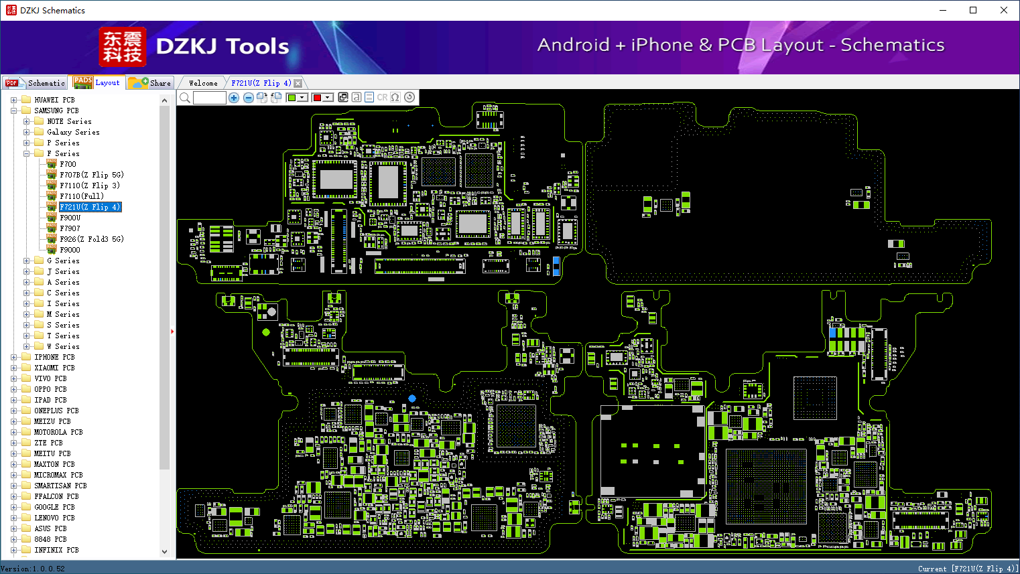
Task: Open the F926(Z Fold3 5G) layout
Action: click(92, 239)
